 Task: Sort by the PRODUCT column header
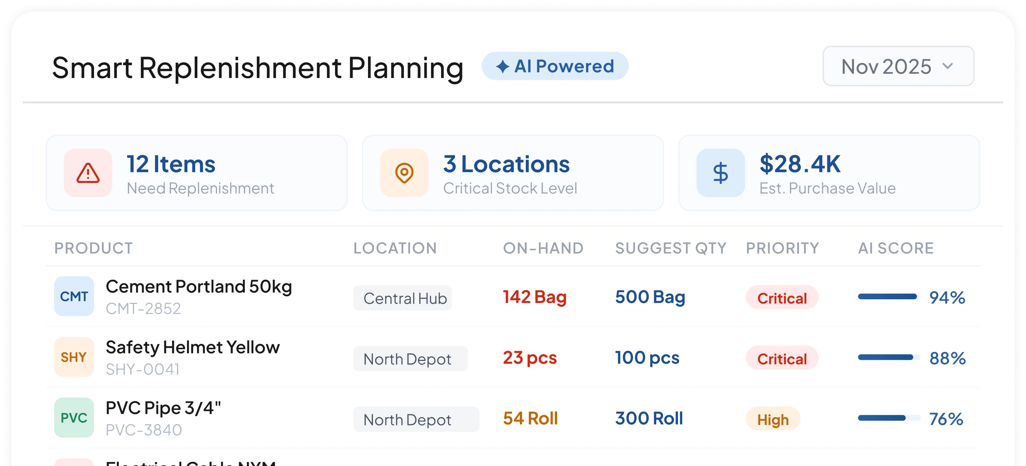[x=94, y=248]
